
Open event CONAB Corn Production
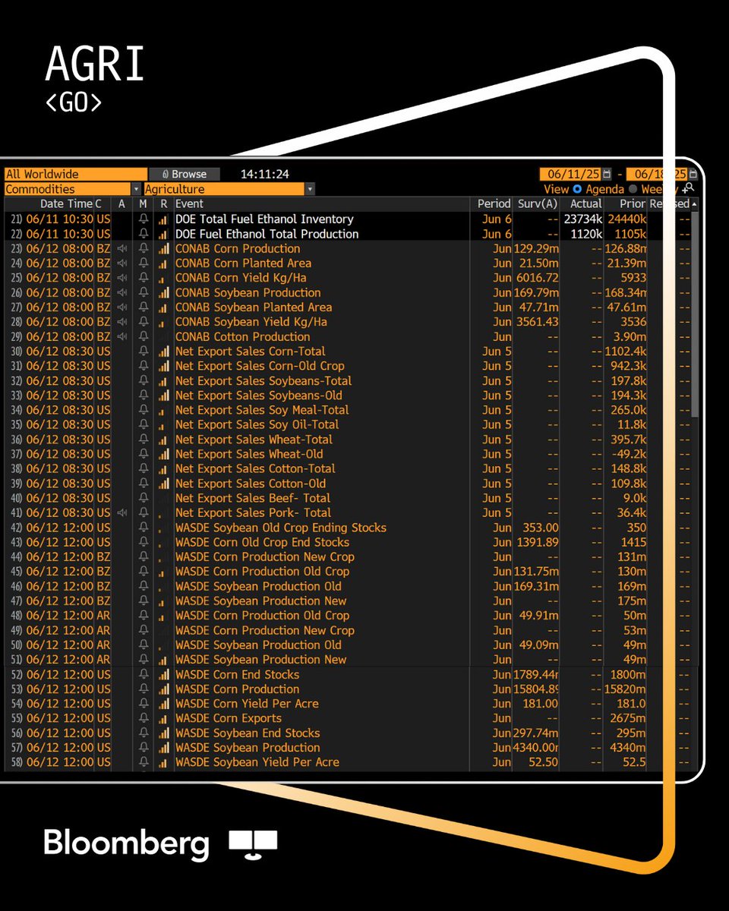(x=238, y=249)
